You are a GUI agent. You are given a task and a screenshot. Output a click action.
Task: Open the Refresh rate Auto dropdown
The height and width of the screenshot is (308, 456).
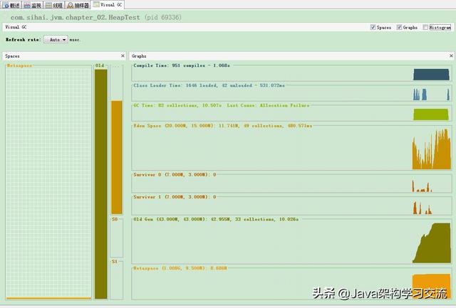56,40
